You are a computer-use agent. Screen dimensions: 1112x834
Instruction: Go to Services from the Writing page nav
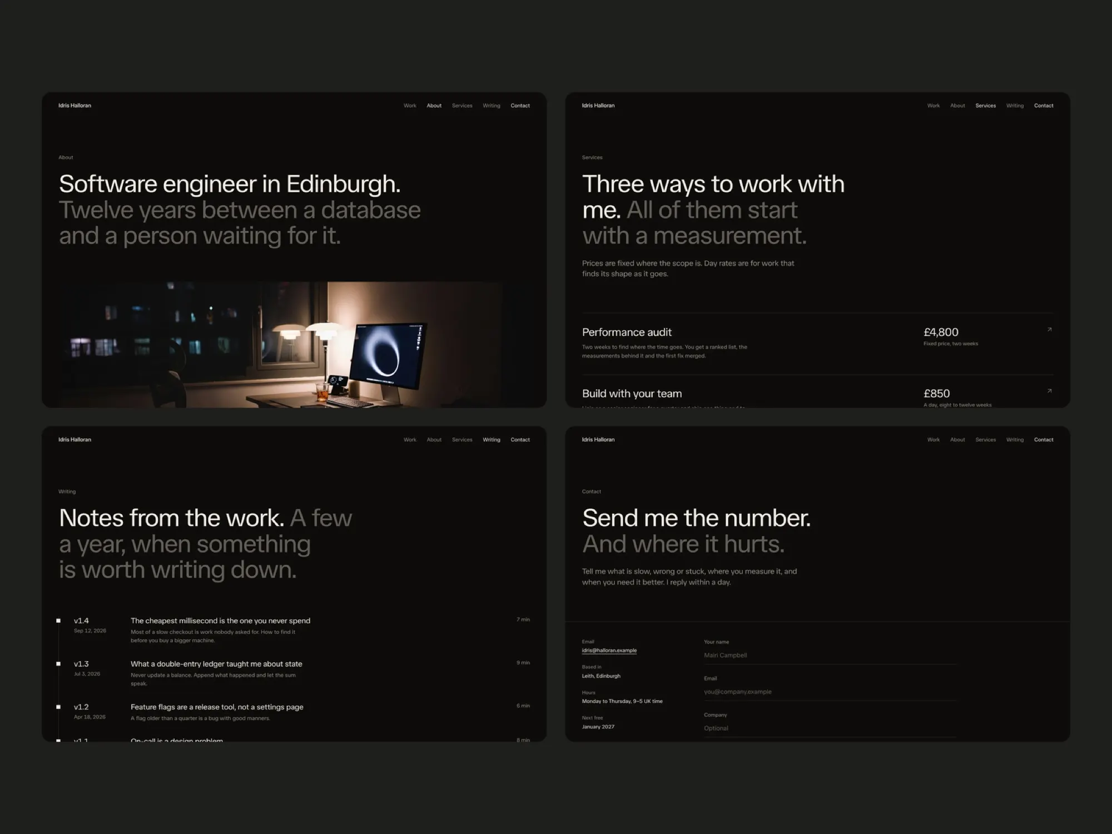(462, 440)
